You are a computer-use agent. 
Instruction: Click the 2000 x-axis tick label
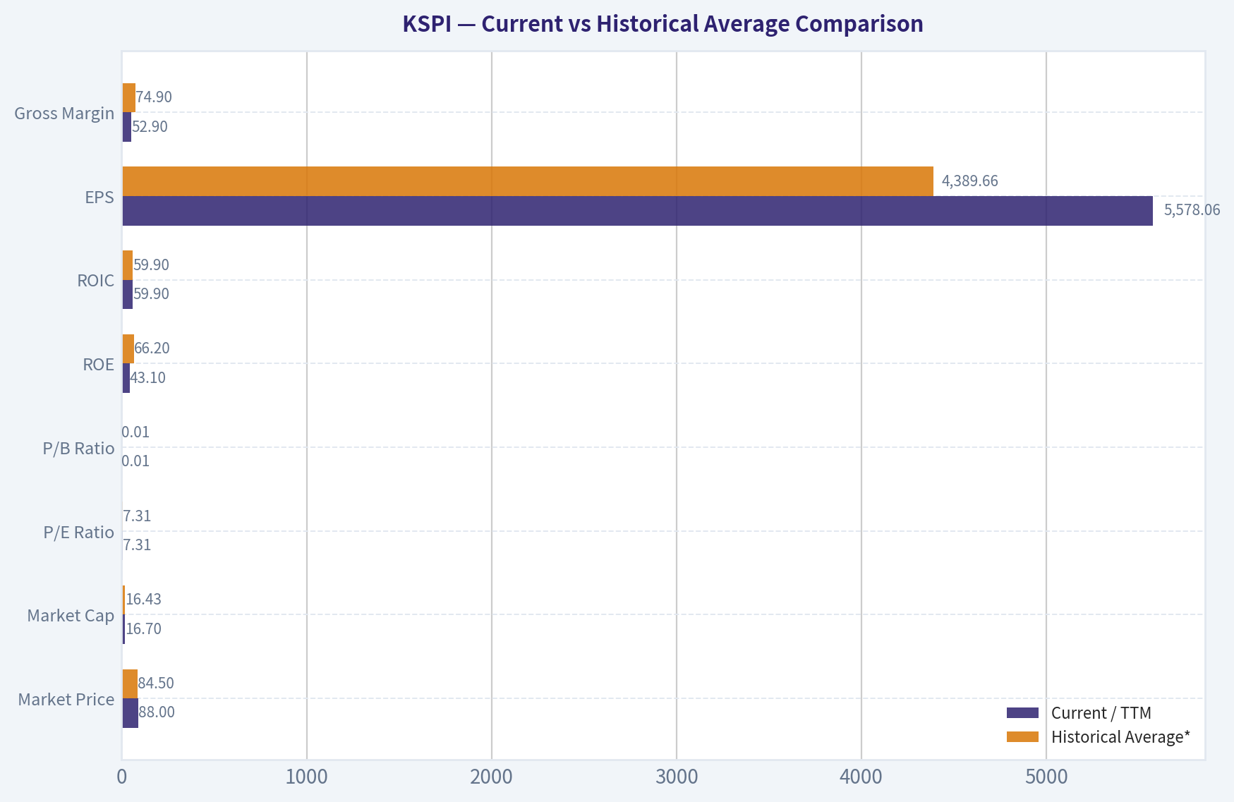click(x=492, y=777)
